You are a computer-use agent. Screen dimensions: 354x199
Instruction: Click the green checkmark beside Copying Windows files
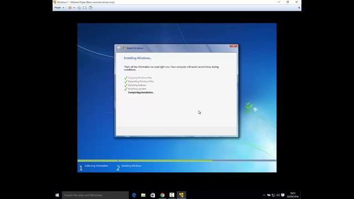(126, 78)
